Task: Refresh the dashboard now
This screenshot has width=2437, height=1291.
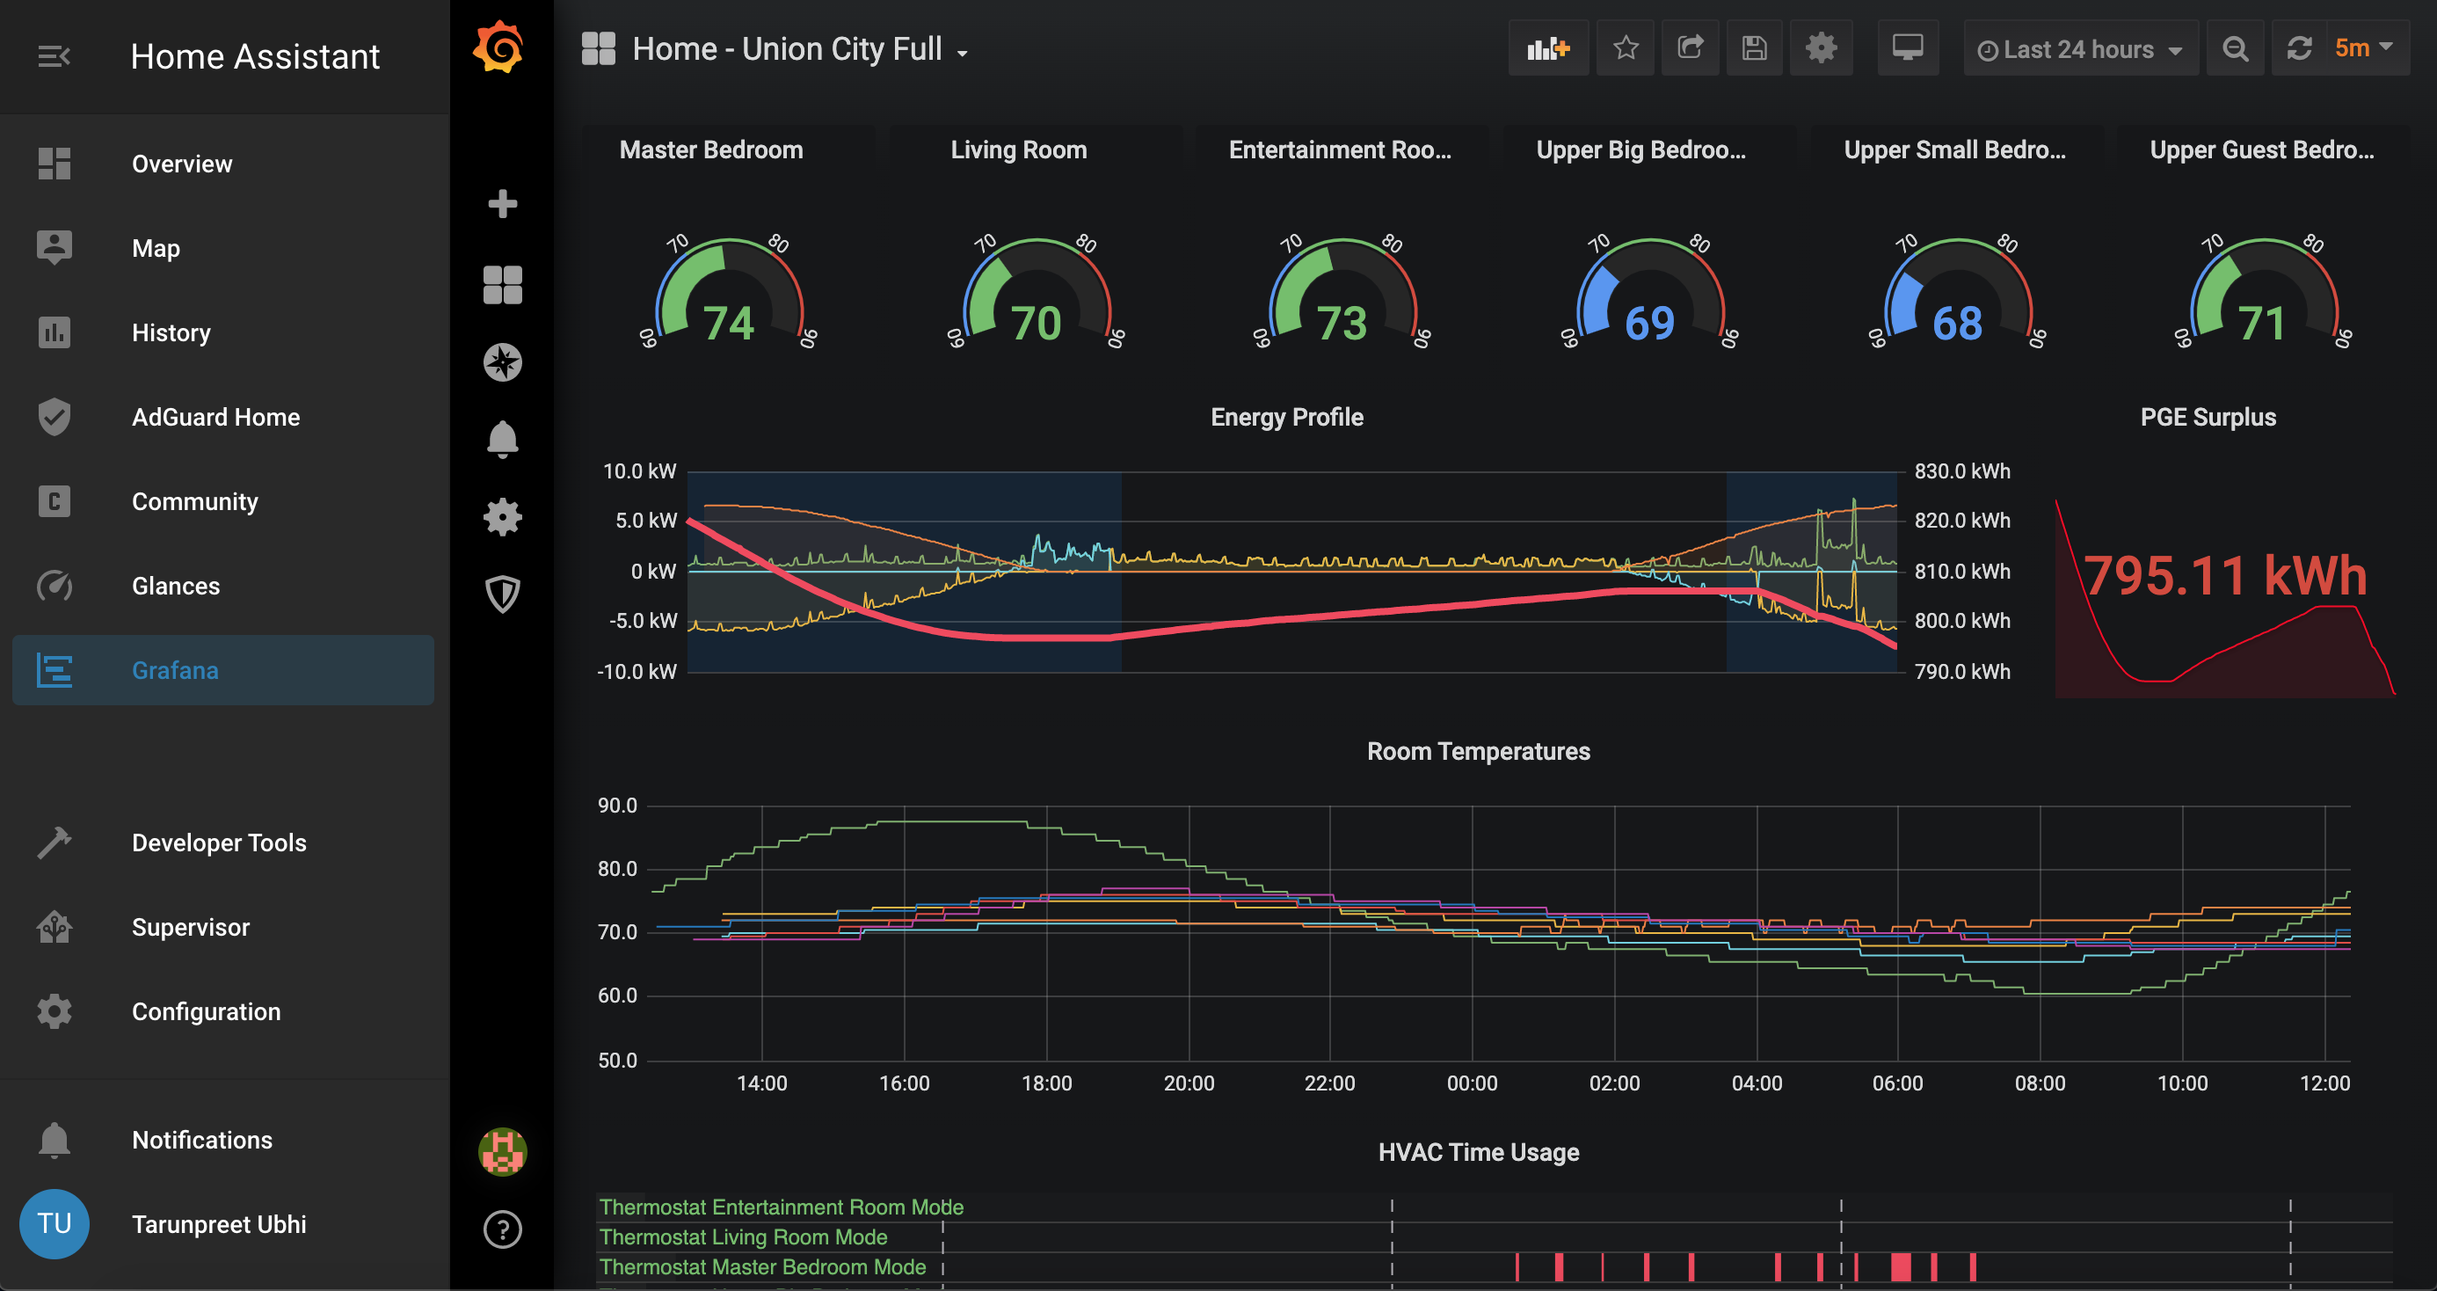Action: [x=2299, y=48]
